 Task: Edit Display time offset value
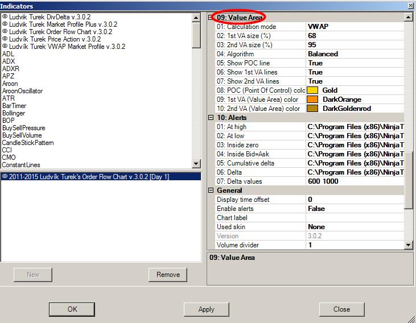(x=355, y=200)
